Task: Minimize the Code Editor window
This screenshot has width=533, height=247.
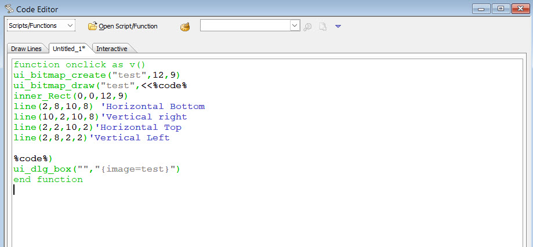Action: click(483, 8)
